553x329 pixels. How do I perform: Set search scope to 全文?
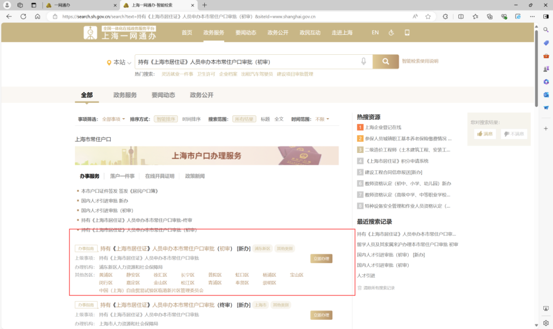tap(279, 119)
